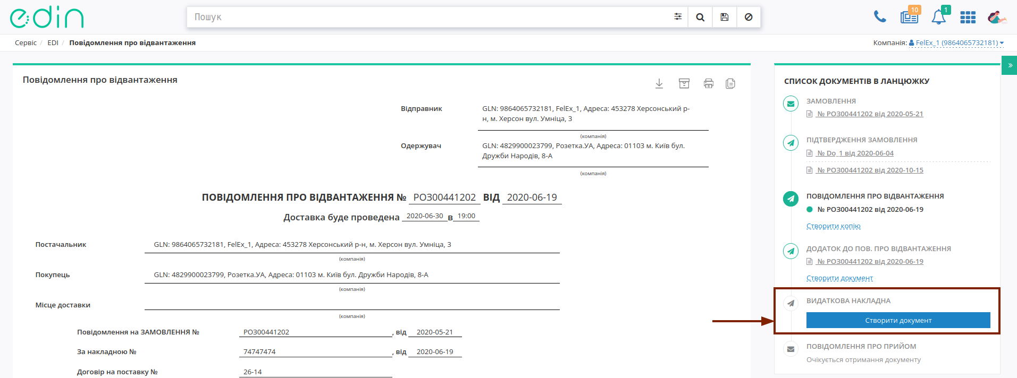Print the shipment notification
The width and height of the screenshot is (1017, 378).
pyautogui.click(x=709, y=83)
